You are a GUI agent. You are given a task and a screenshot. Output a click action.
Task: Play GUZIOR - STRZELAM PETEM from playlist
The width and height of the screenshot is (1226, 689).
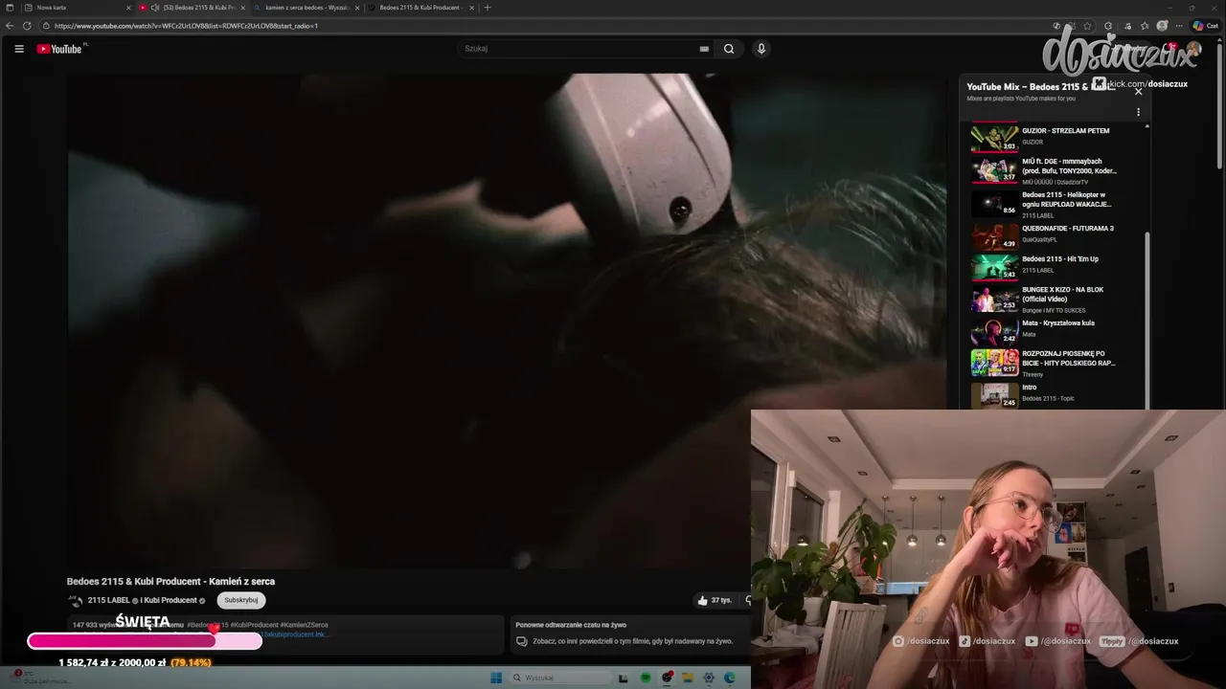1057,137
